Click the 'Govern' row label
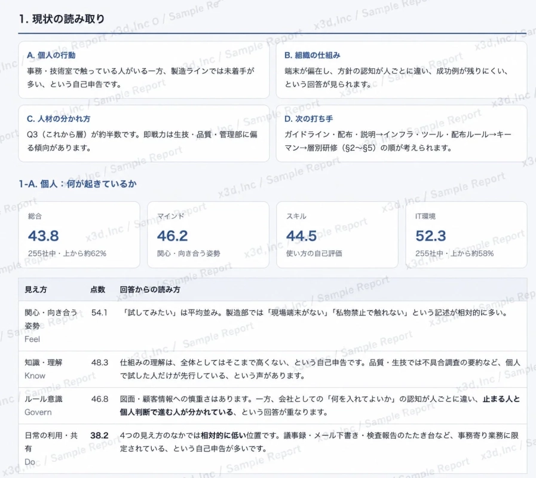 coord(38,412)
